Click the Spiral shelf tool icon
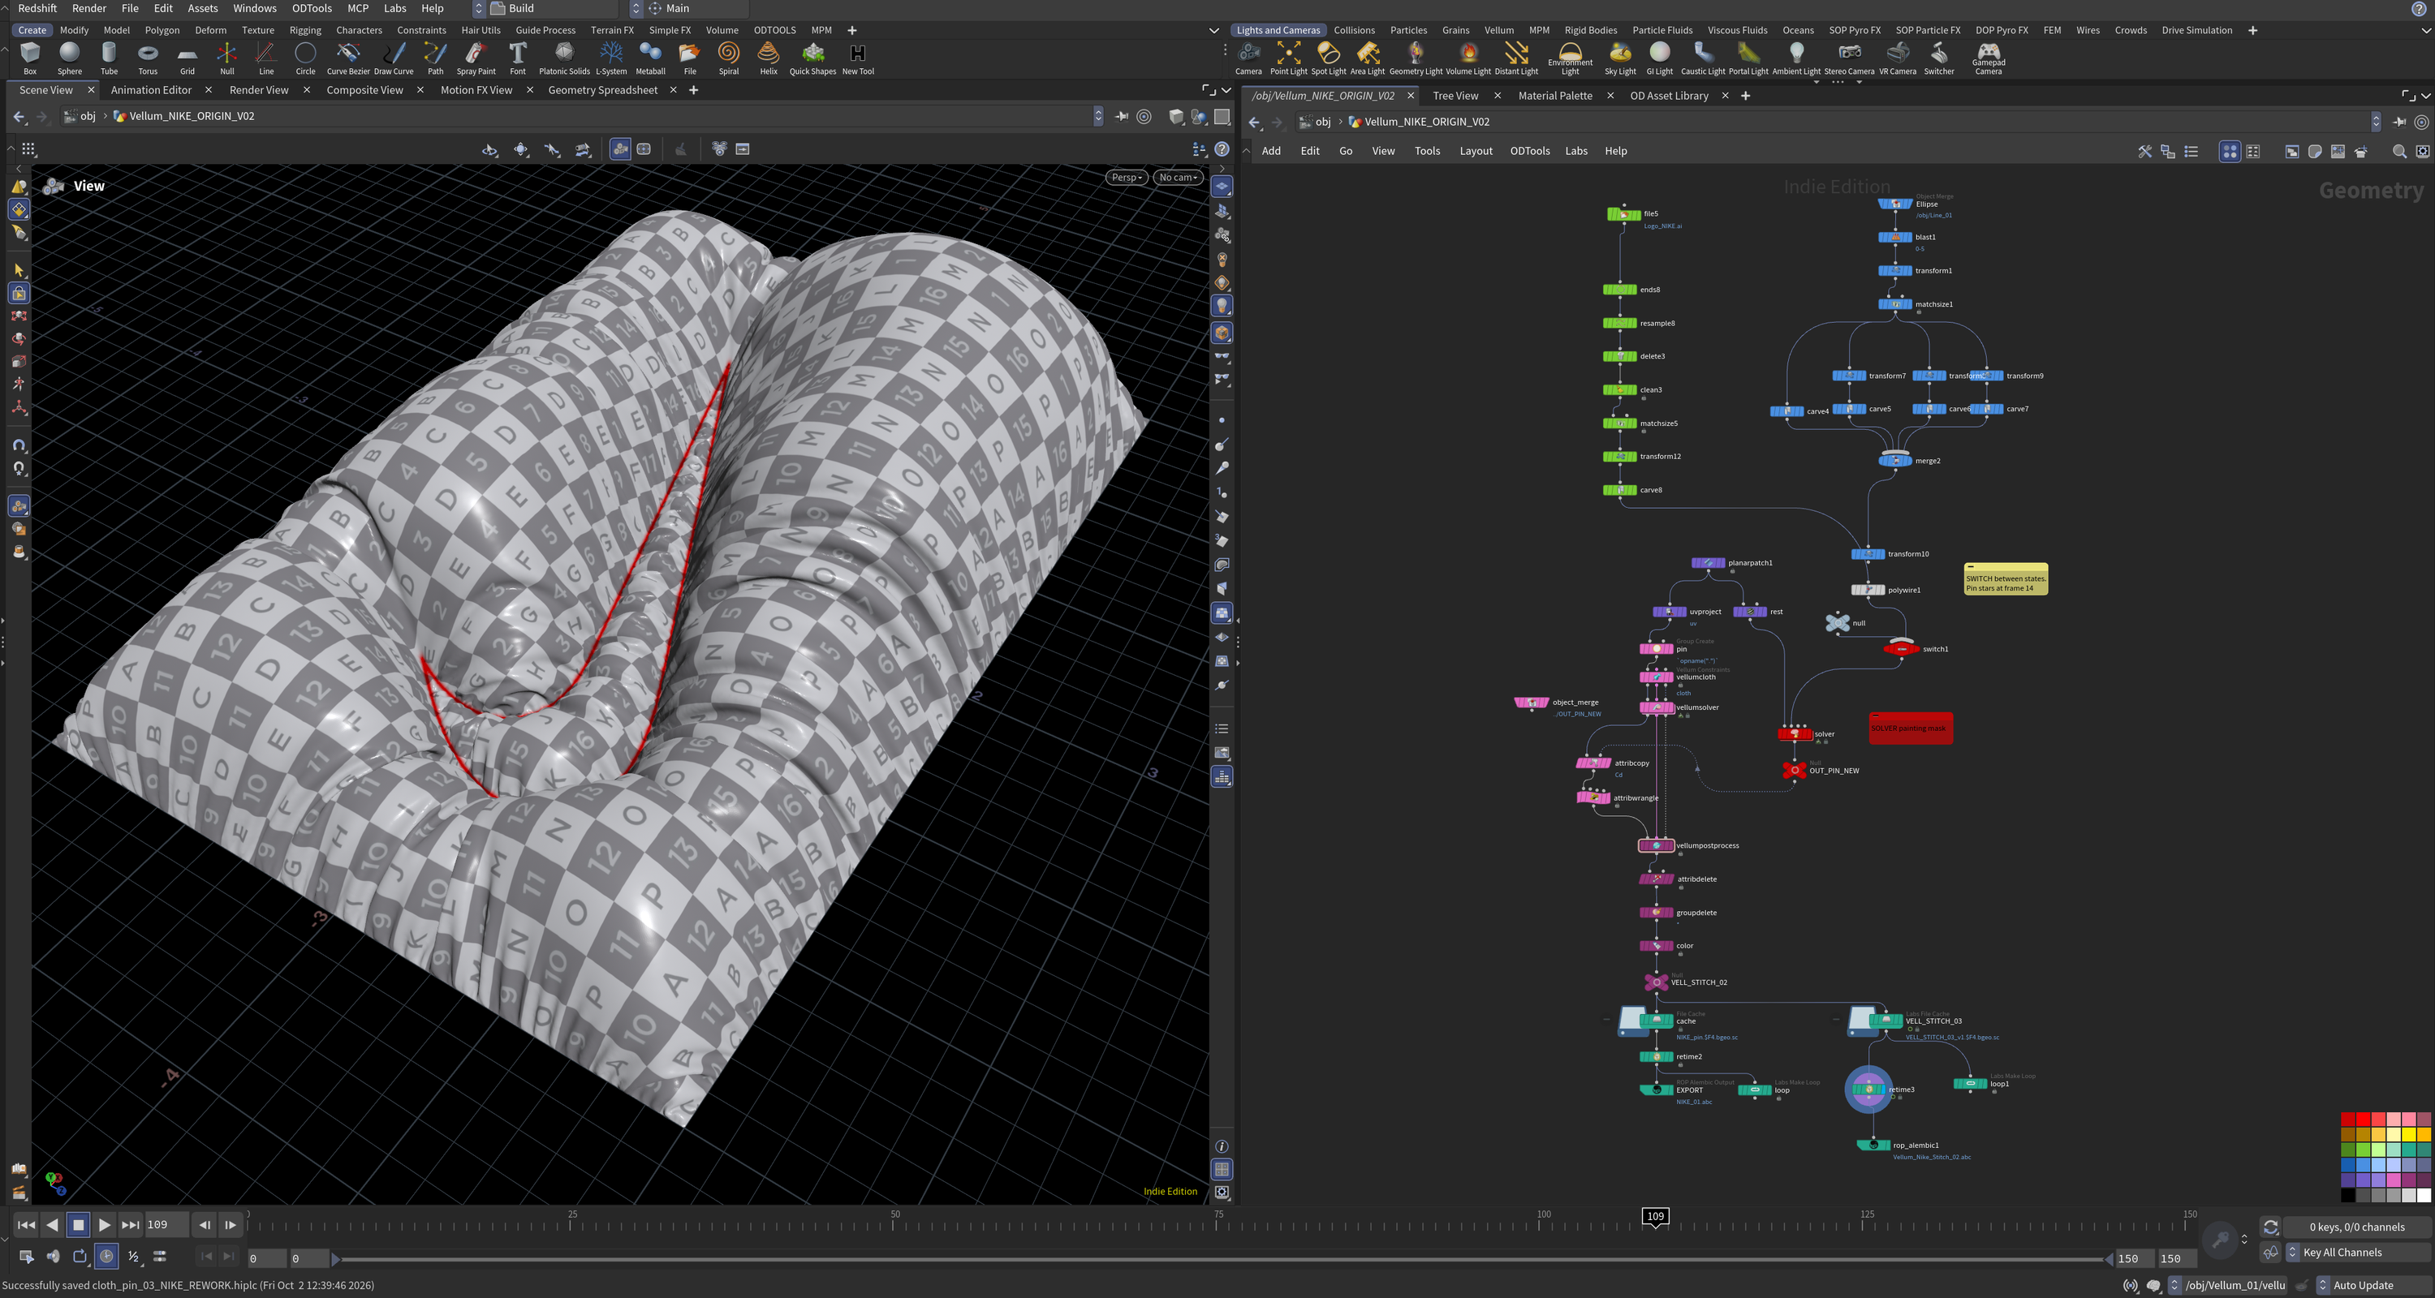 (729, 58)
